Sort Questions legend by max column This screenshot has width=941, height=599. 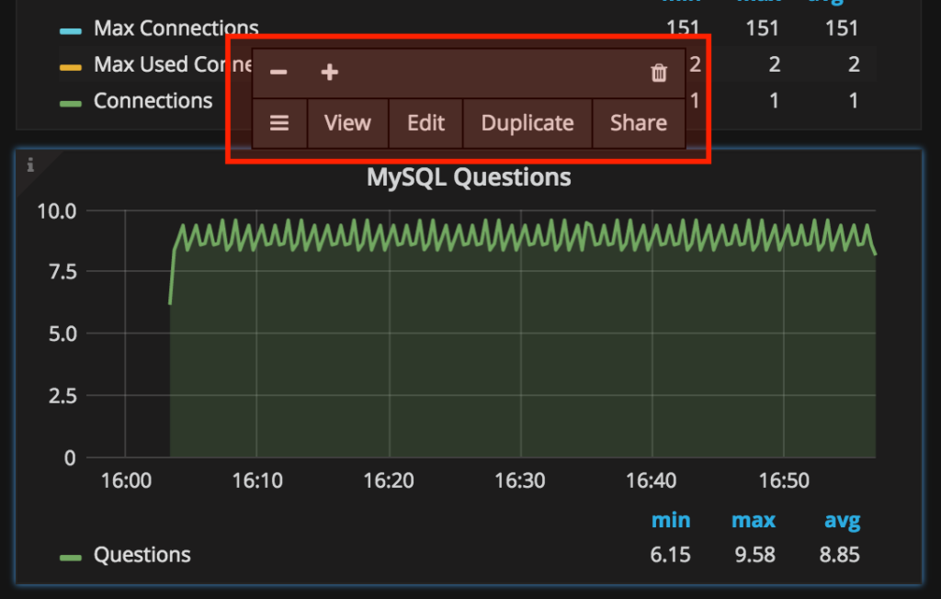tap(753, 521)
